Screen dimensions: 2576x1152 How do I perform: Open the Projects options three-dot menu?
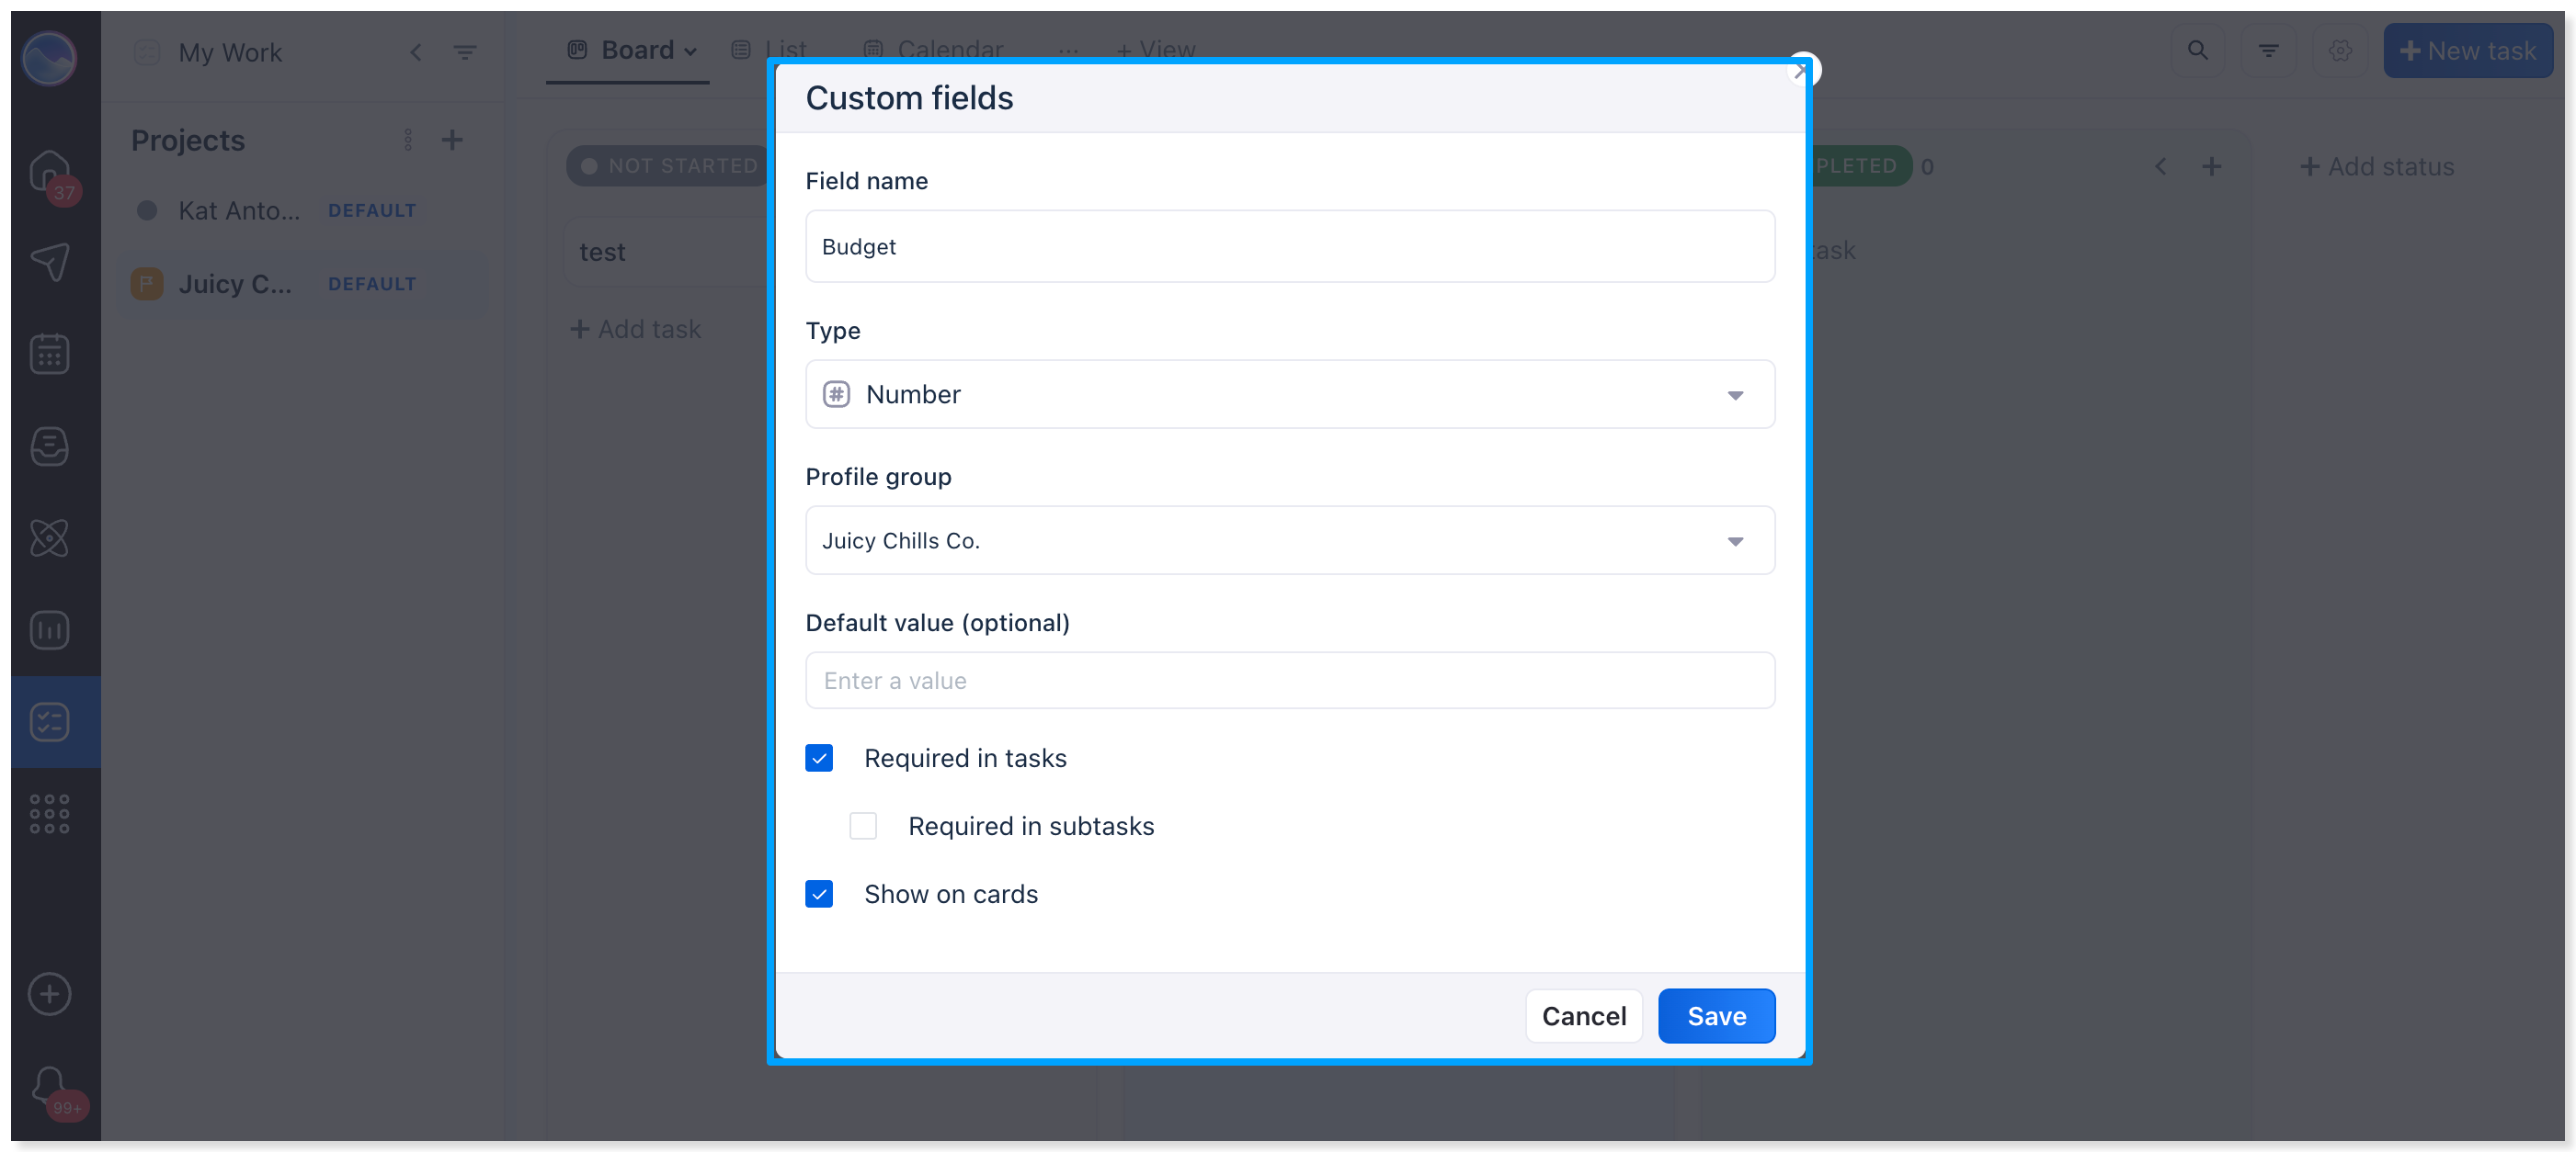tap(408, 140)
